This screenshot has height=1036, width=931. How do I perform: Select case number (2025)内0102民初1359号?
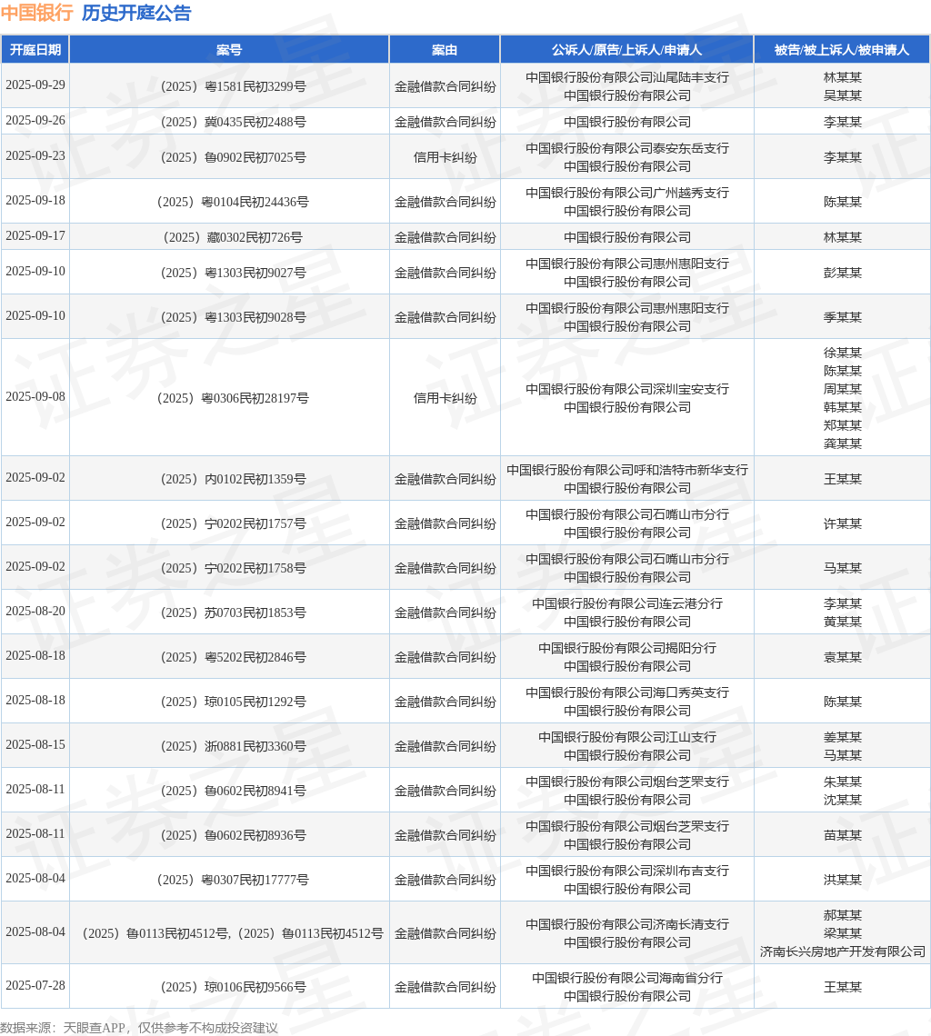point(233,480)
